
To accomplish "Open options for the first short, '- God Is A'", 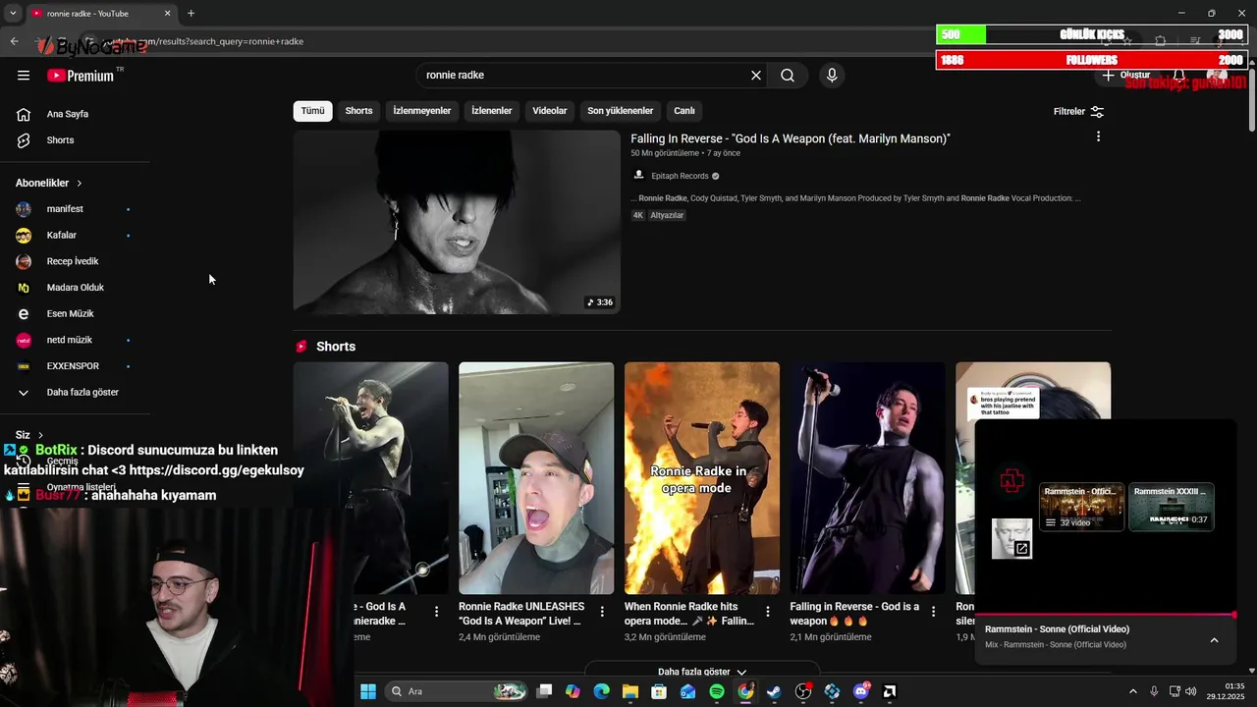I will 436,612.
